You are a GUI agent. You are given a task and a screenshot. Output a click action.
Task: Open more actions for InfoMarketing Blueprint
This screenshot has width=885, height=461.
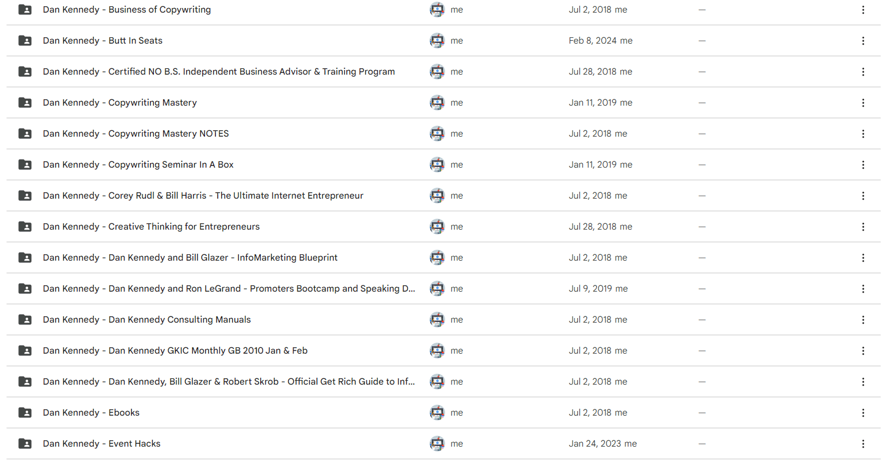[863, 258]
